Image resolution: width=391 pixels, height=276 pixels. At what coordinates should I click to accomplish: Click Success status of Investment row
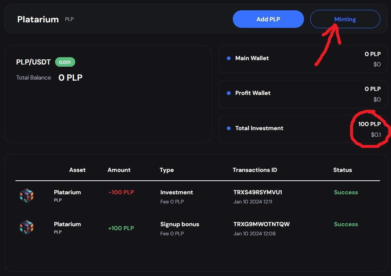coord(346,192)
